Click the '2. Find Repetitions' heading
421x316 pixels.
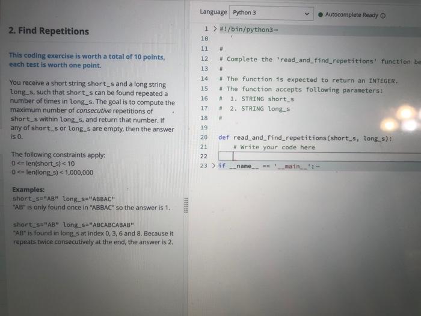click(x=49, y=31)
